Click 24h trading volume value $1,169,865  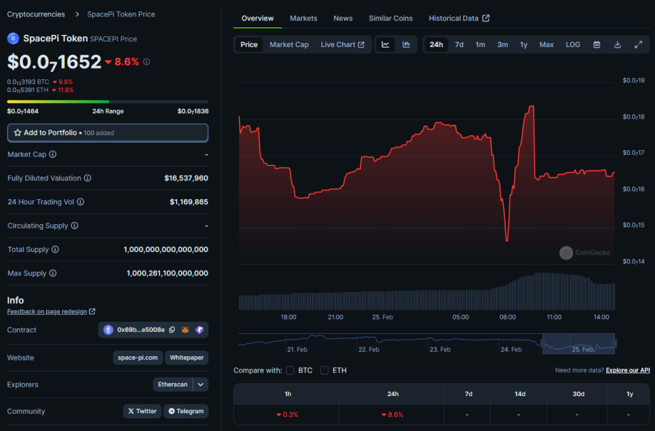pyautogui.click(x=189, y=202)
